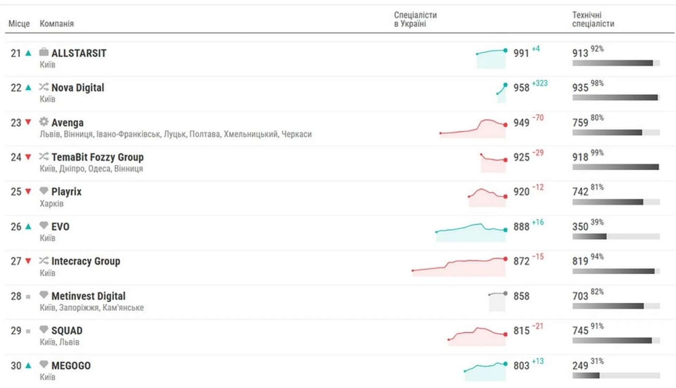Image resolution: width=676 pixels, height=388 pixels.
Task: Click the shuffle icon next to Intecracy Group
Action: pos(44,260)
